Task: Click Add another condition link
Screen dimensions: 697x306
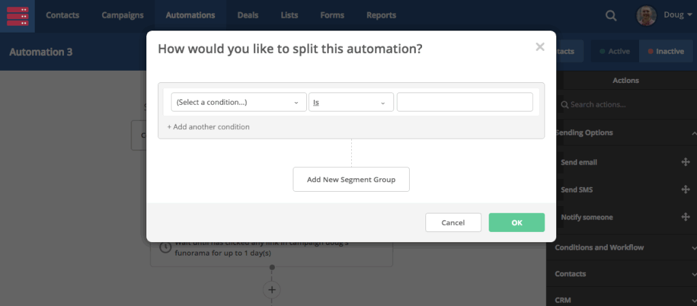Action: click(x=208, y=126)
